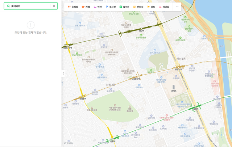
Task: Filter the map by 주차장 parking
Action: click(111, 7)
